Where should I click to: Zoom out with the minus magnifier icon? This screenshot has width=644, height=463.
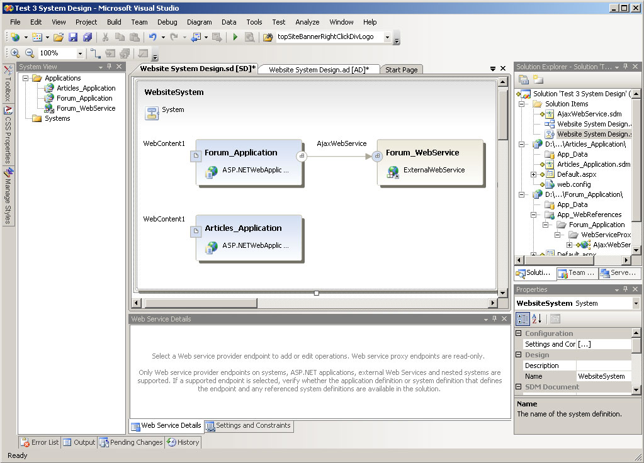[x=30, y=53]
